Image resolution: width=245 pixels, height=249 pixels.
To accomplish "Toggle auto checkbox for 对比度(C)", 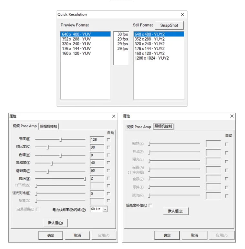I will [108, 147].
